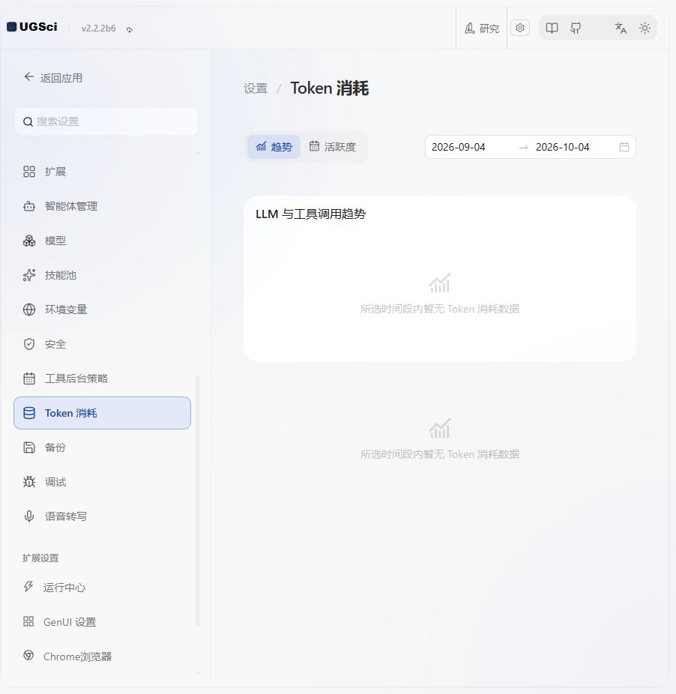The width and height of the screenshot is (676, 694).
Task: Open the GitHub icon link
Action: [x=576, y=28]
